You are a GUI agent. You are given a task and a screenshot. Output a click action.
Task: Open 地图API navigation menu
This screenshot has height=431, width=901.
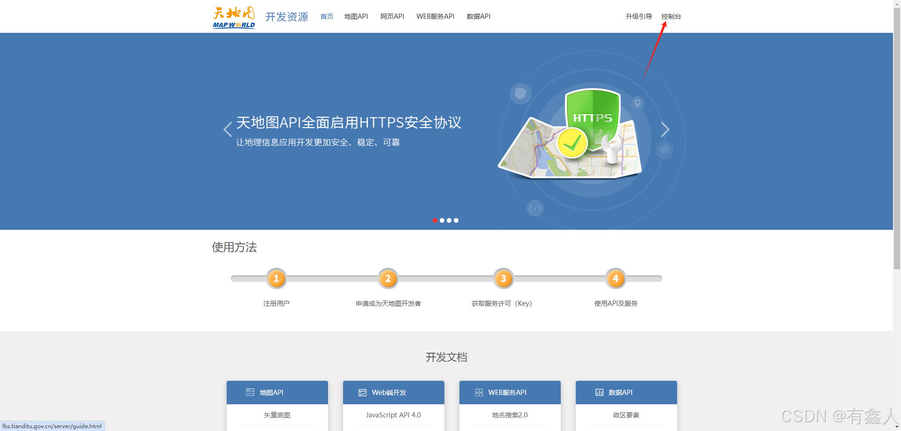(356, 16)
